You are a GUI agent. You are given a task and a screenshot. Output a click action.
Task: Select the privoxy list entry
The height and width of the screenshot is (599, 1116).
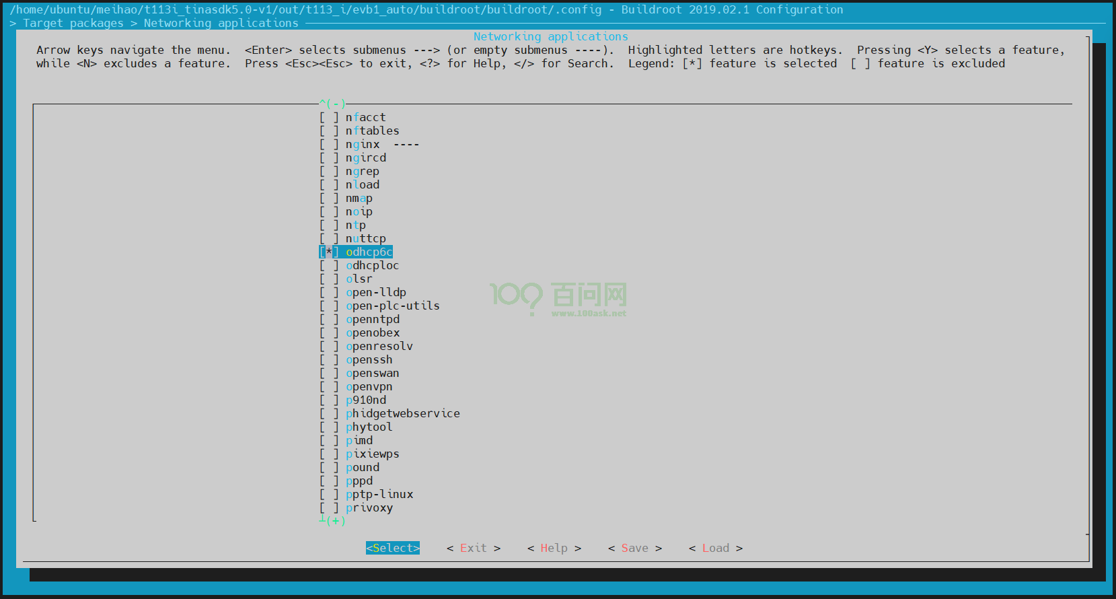coord(369,507)
